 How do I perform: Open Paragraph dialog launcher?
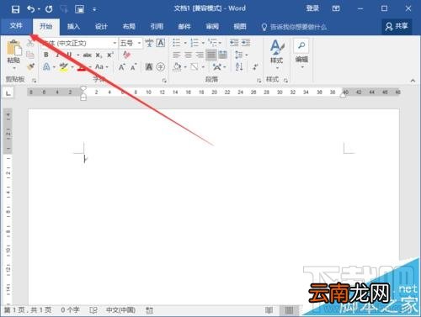pyautogui.click(x=258, y=81)
